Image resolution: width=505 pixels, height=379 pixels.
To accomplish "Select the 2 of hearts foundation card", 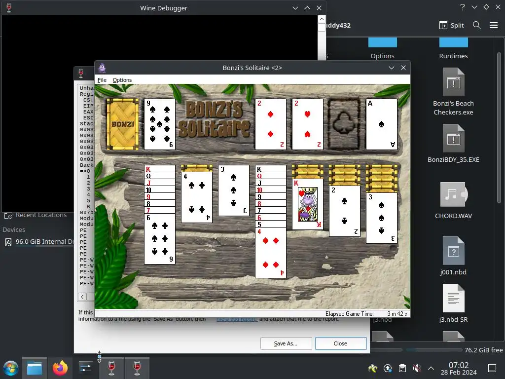I will pos(308,124).
